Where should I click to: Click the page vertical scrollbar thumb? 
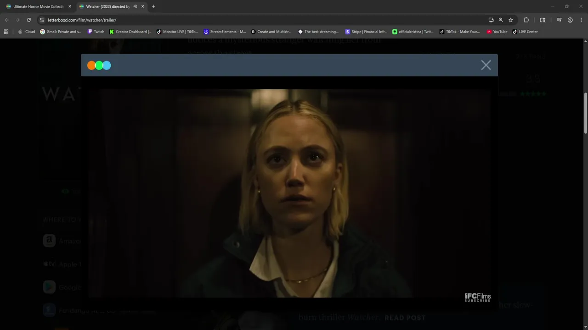(x=586, y=113)
